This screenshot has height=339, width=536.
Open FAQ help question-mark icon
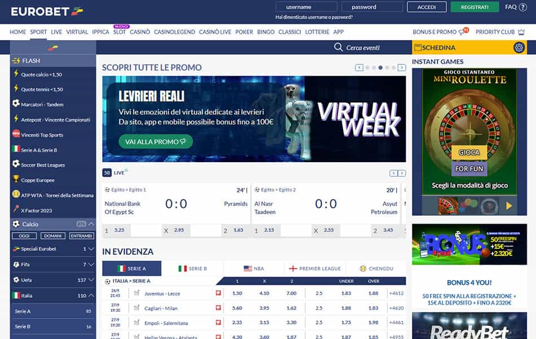[x=523, y=7]
